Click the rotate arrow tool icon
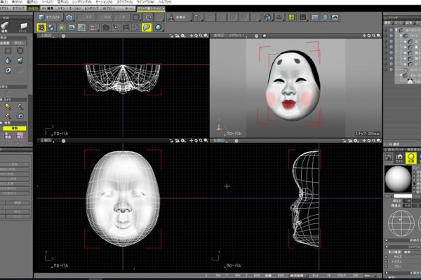Image resolution: width=421 pixels, height=280 pixels. 148,17
